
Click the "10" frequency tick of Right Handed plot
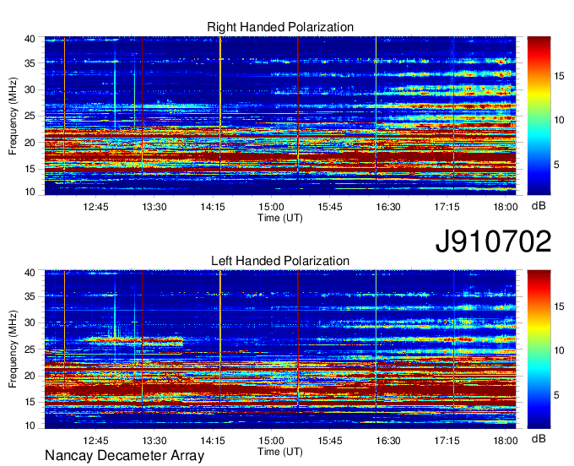(30, 192)
